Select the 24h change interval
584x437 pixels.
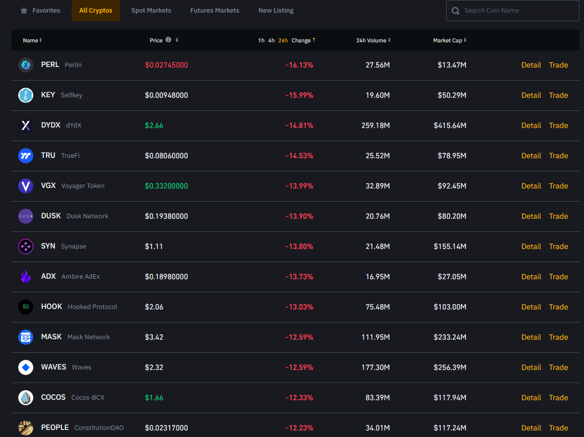coord(283,40)
